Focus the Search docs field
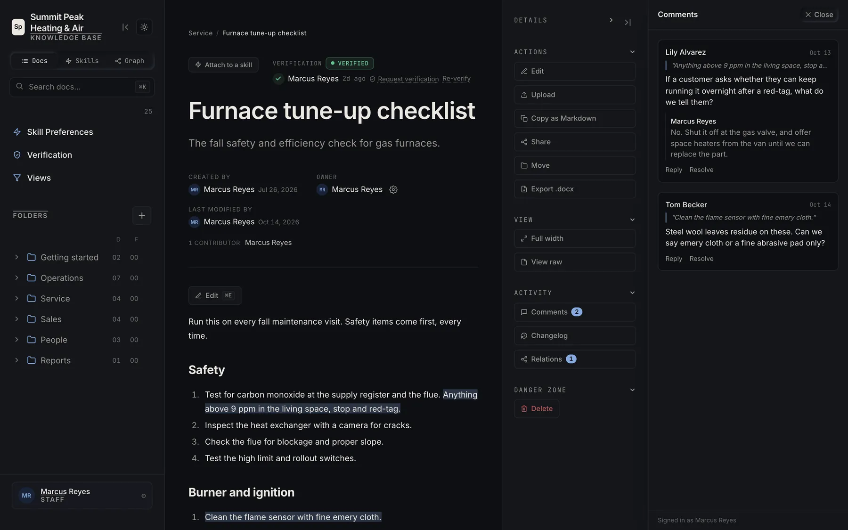848x530 pixels. coord(82,87)
